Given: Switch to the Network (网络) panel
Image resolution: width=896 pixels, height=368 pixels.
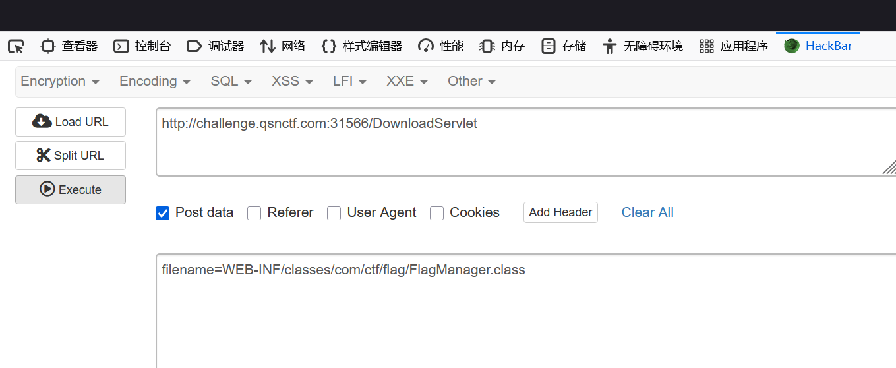Looking at the screenshot, I should 283,46.
